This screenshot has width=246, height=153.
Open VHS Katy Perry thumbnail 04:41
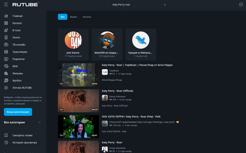tap(78, 127)
